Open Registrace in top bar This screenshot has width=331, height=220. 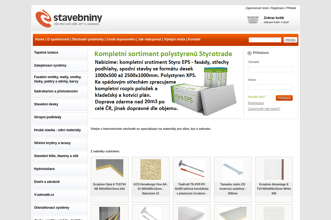click(x=277, y=8)
